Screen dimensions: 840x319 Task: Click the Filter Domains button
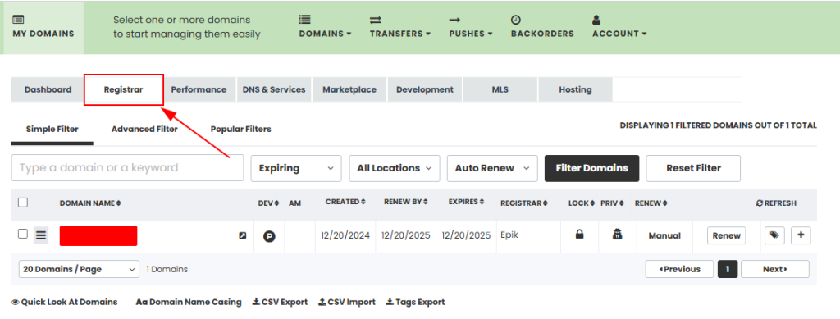point(592,168)
